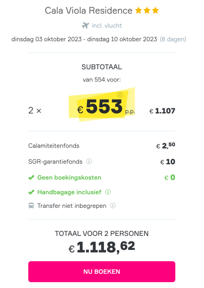Click the Geen boekingskosten text
The height and width of the screenshot is (288, 204).
(x=69, y=178)
